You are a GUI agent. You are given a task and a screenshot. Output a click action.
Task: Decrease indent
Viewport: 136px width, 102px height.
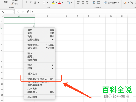click(94, 2)
